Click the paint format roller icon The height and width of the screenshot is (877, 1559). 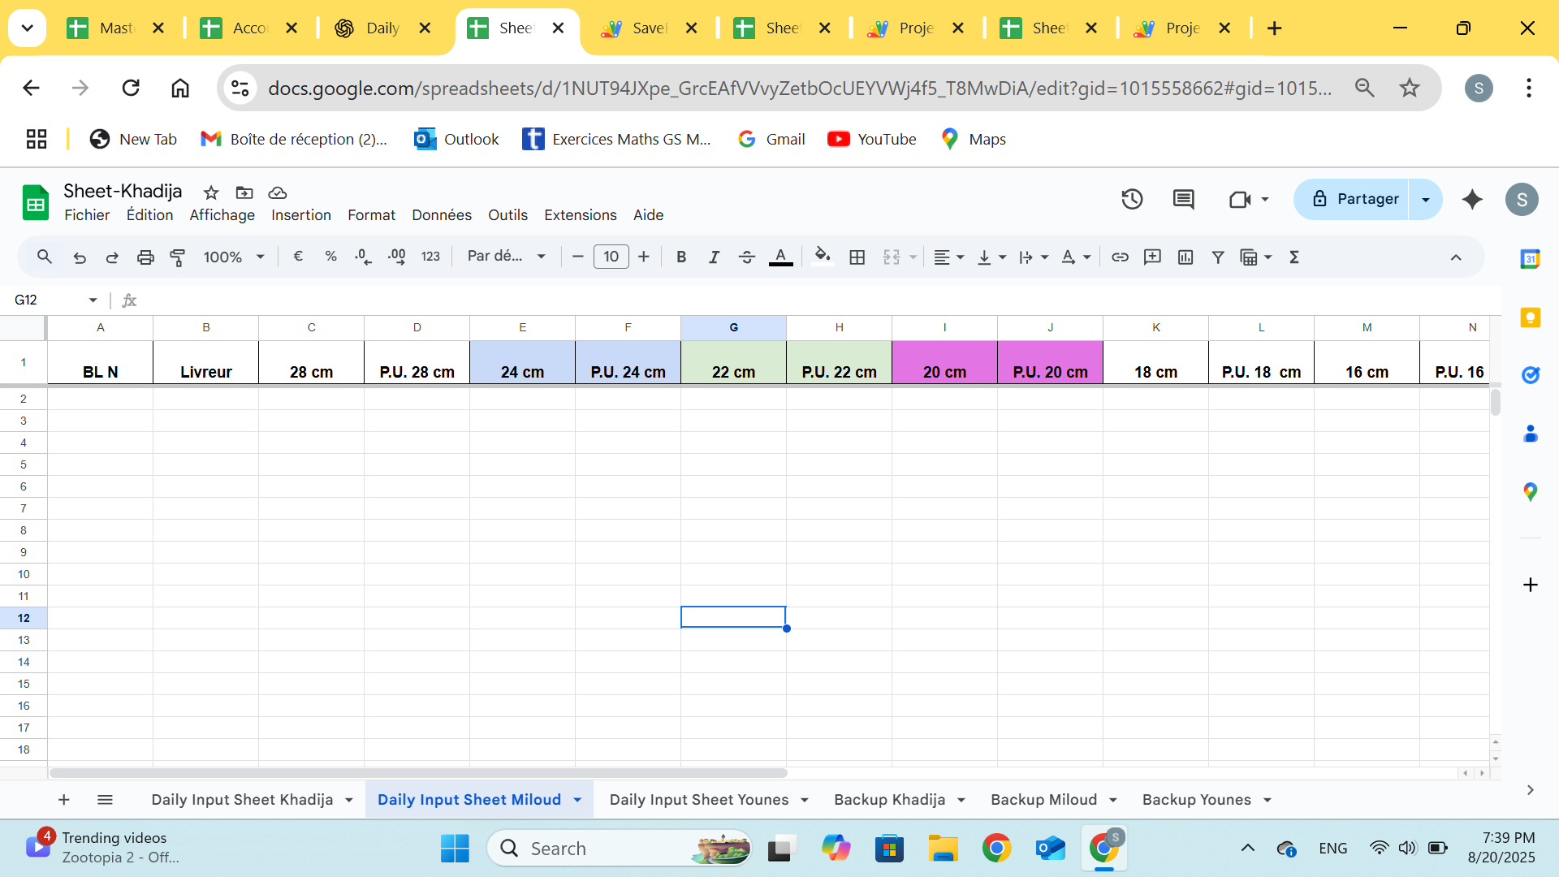click(x=177, y=257)
